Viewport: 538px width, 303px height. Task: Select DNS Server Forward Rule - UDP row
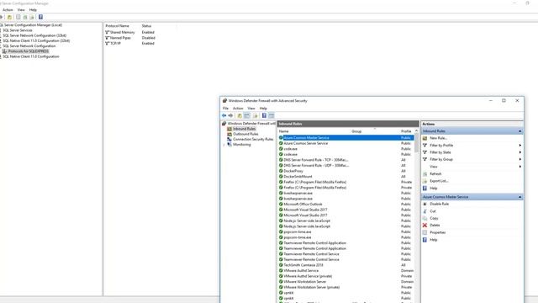click(x=345, y=165)
